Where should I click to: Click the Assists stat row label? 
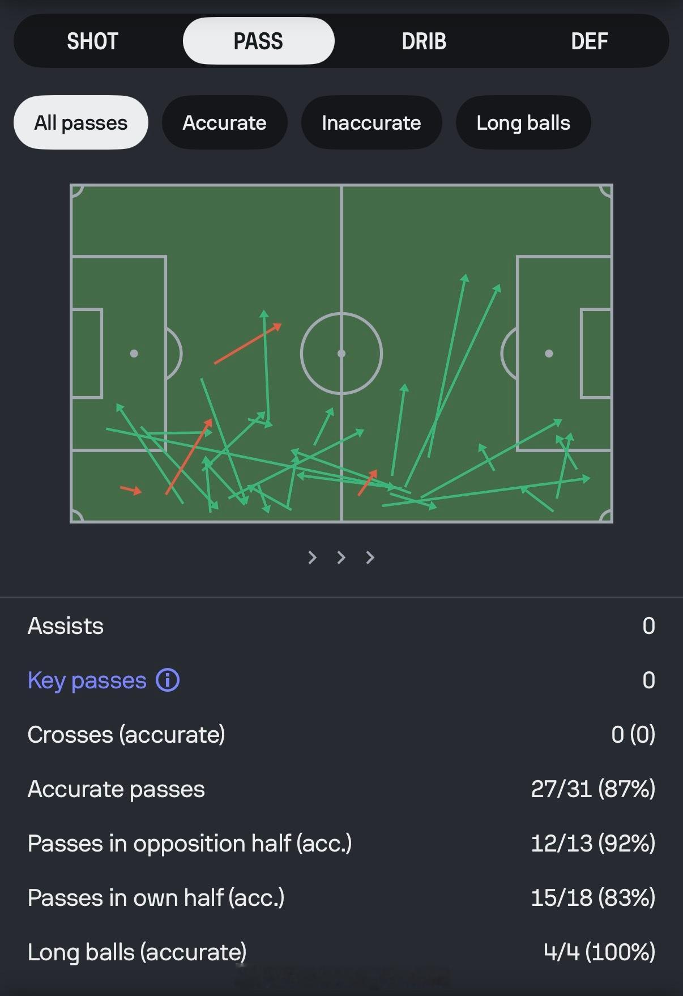[x=66, y=626]
